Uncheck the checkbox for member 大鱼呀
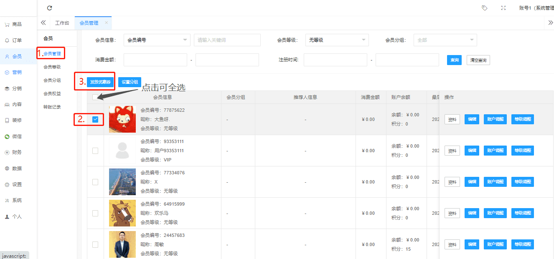The image size is (554, 259). tap(95, 119)
